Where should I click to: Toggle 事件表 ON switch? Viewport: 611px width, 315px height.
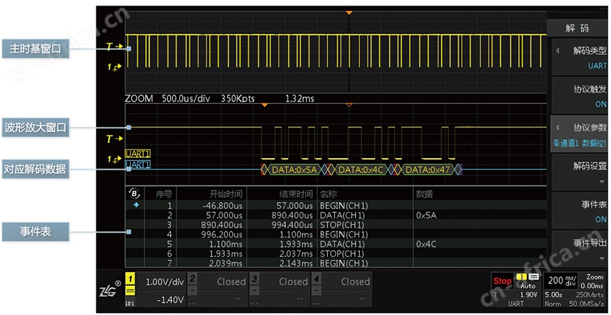579,211
